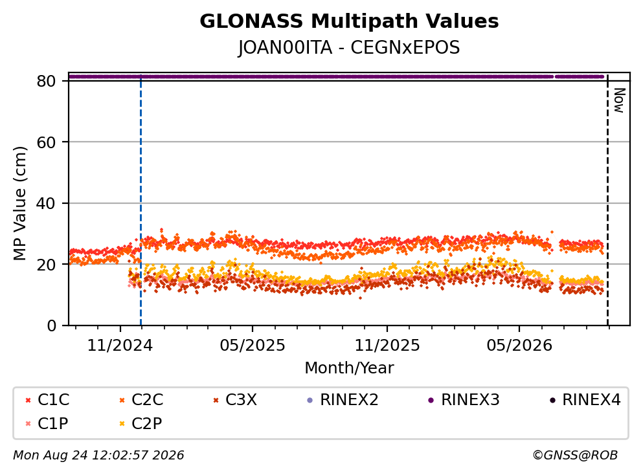Click the chart title GLONASS Multipath Values

pyautogui.click(x=349, y=21)
